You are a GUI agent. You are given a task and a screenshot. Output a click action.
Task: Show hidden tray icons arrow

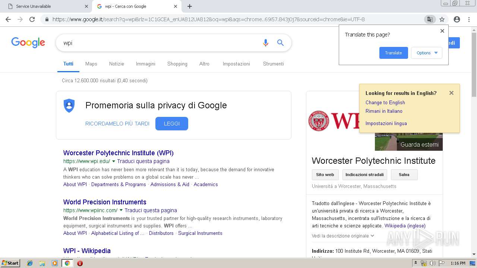point(416,263)
